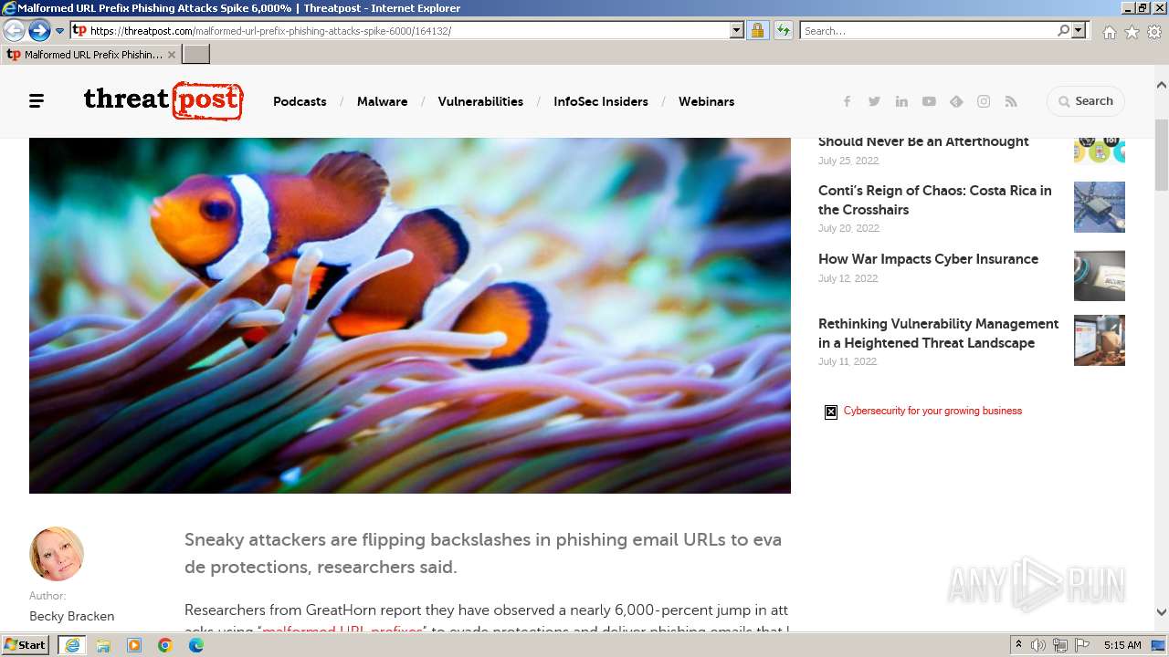Screen dimensions: 1169x657
Task: Click the Conti's Reign of Chaos thumbnail
Action: tap(1100, 207)
